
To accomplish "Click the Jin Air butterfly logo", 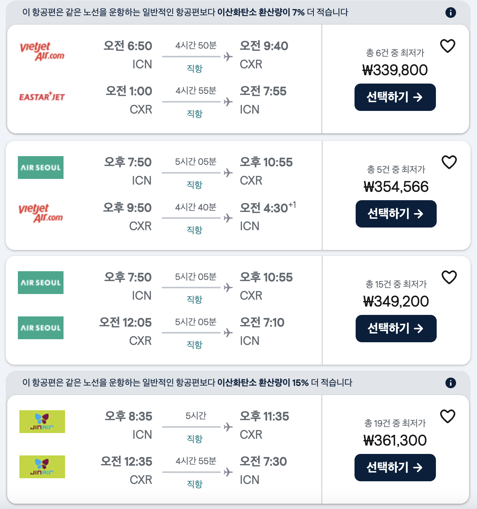I will (x=42, y=422).
